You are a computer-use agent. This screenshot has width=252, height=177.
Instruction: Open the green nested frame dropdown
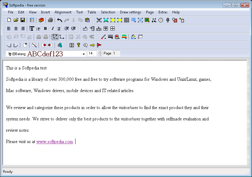click(x=147, y=20)
